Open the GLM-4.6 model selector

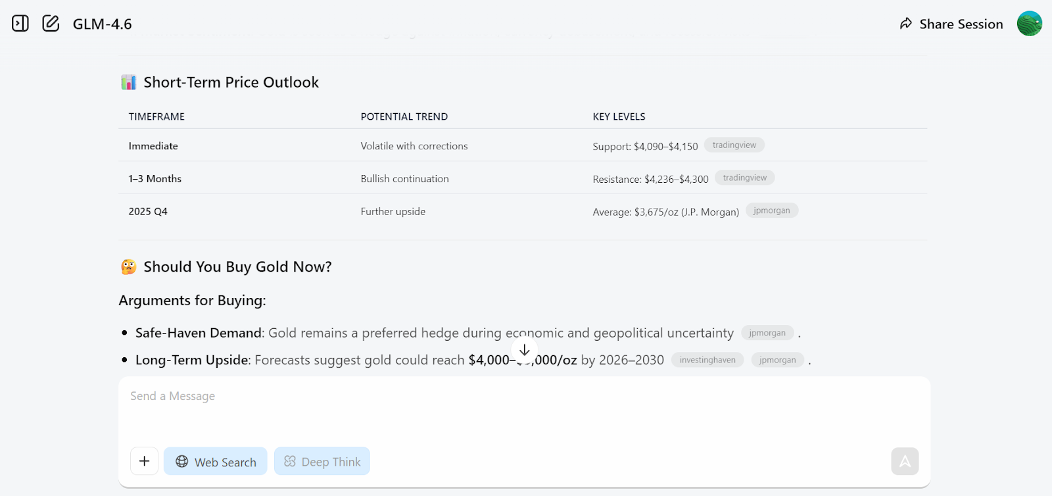tap(102, 24)
